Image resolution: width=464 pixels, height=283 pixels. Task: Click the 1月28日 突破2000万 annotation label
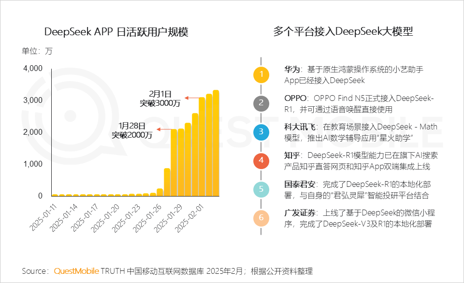[132, 130]
